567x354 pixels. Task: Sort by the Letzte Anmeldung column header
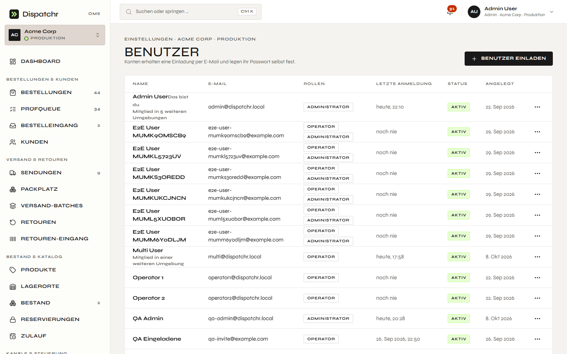coord(404,84)
